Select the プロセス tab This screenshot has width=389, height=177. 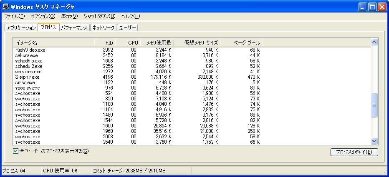point(48,27)
